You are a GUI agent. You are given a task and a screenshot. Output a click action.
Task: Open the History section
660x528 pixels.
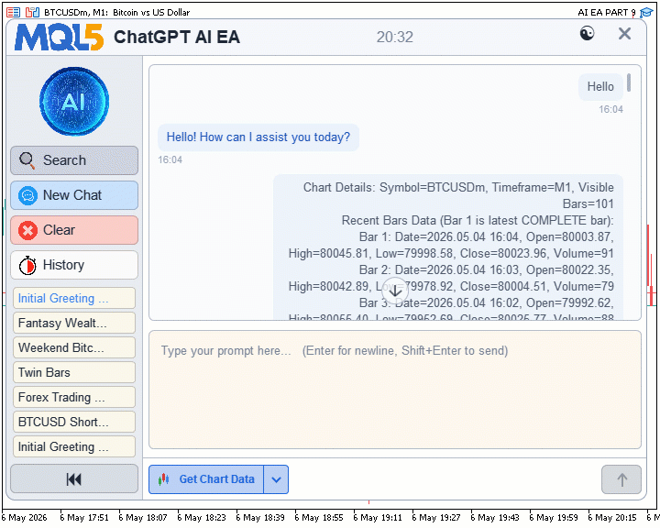(74, 265)
